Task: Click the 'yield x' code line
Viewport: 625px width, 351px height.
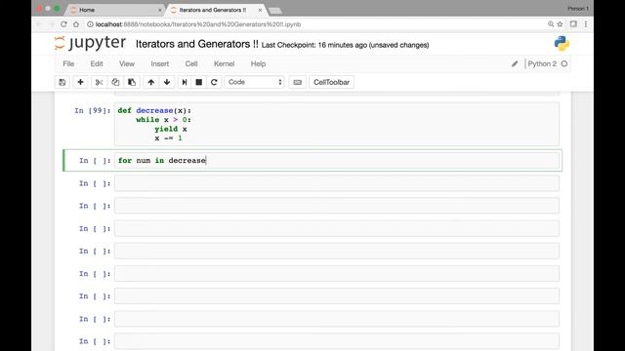Action: tap(171, 129)
